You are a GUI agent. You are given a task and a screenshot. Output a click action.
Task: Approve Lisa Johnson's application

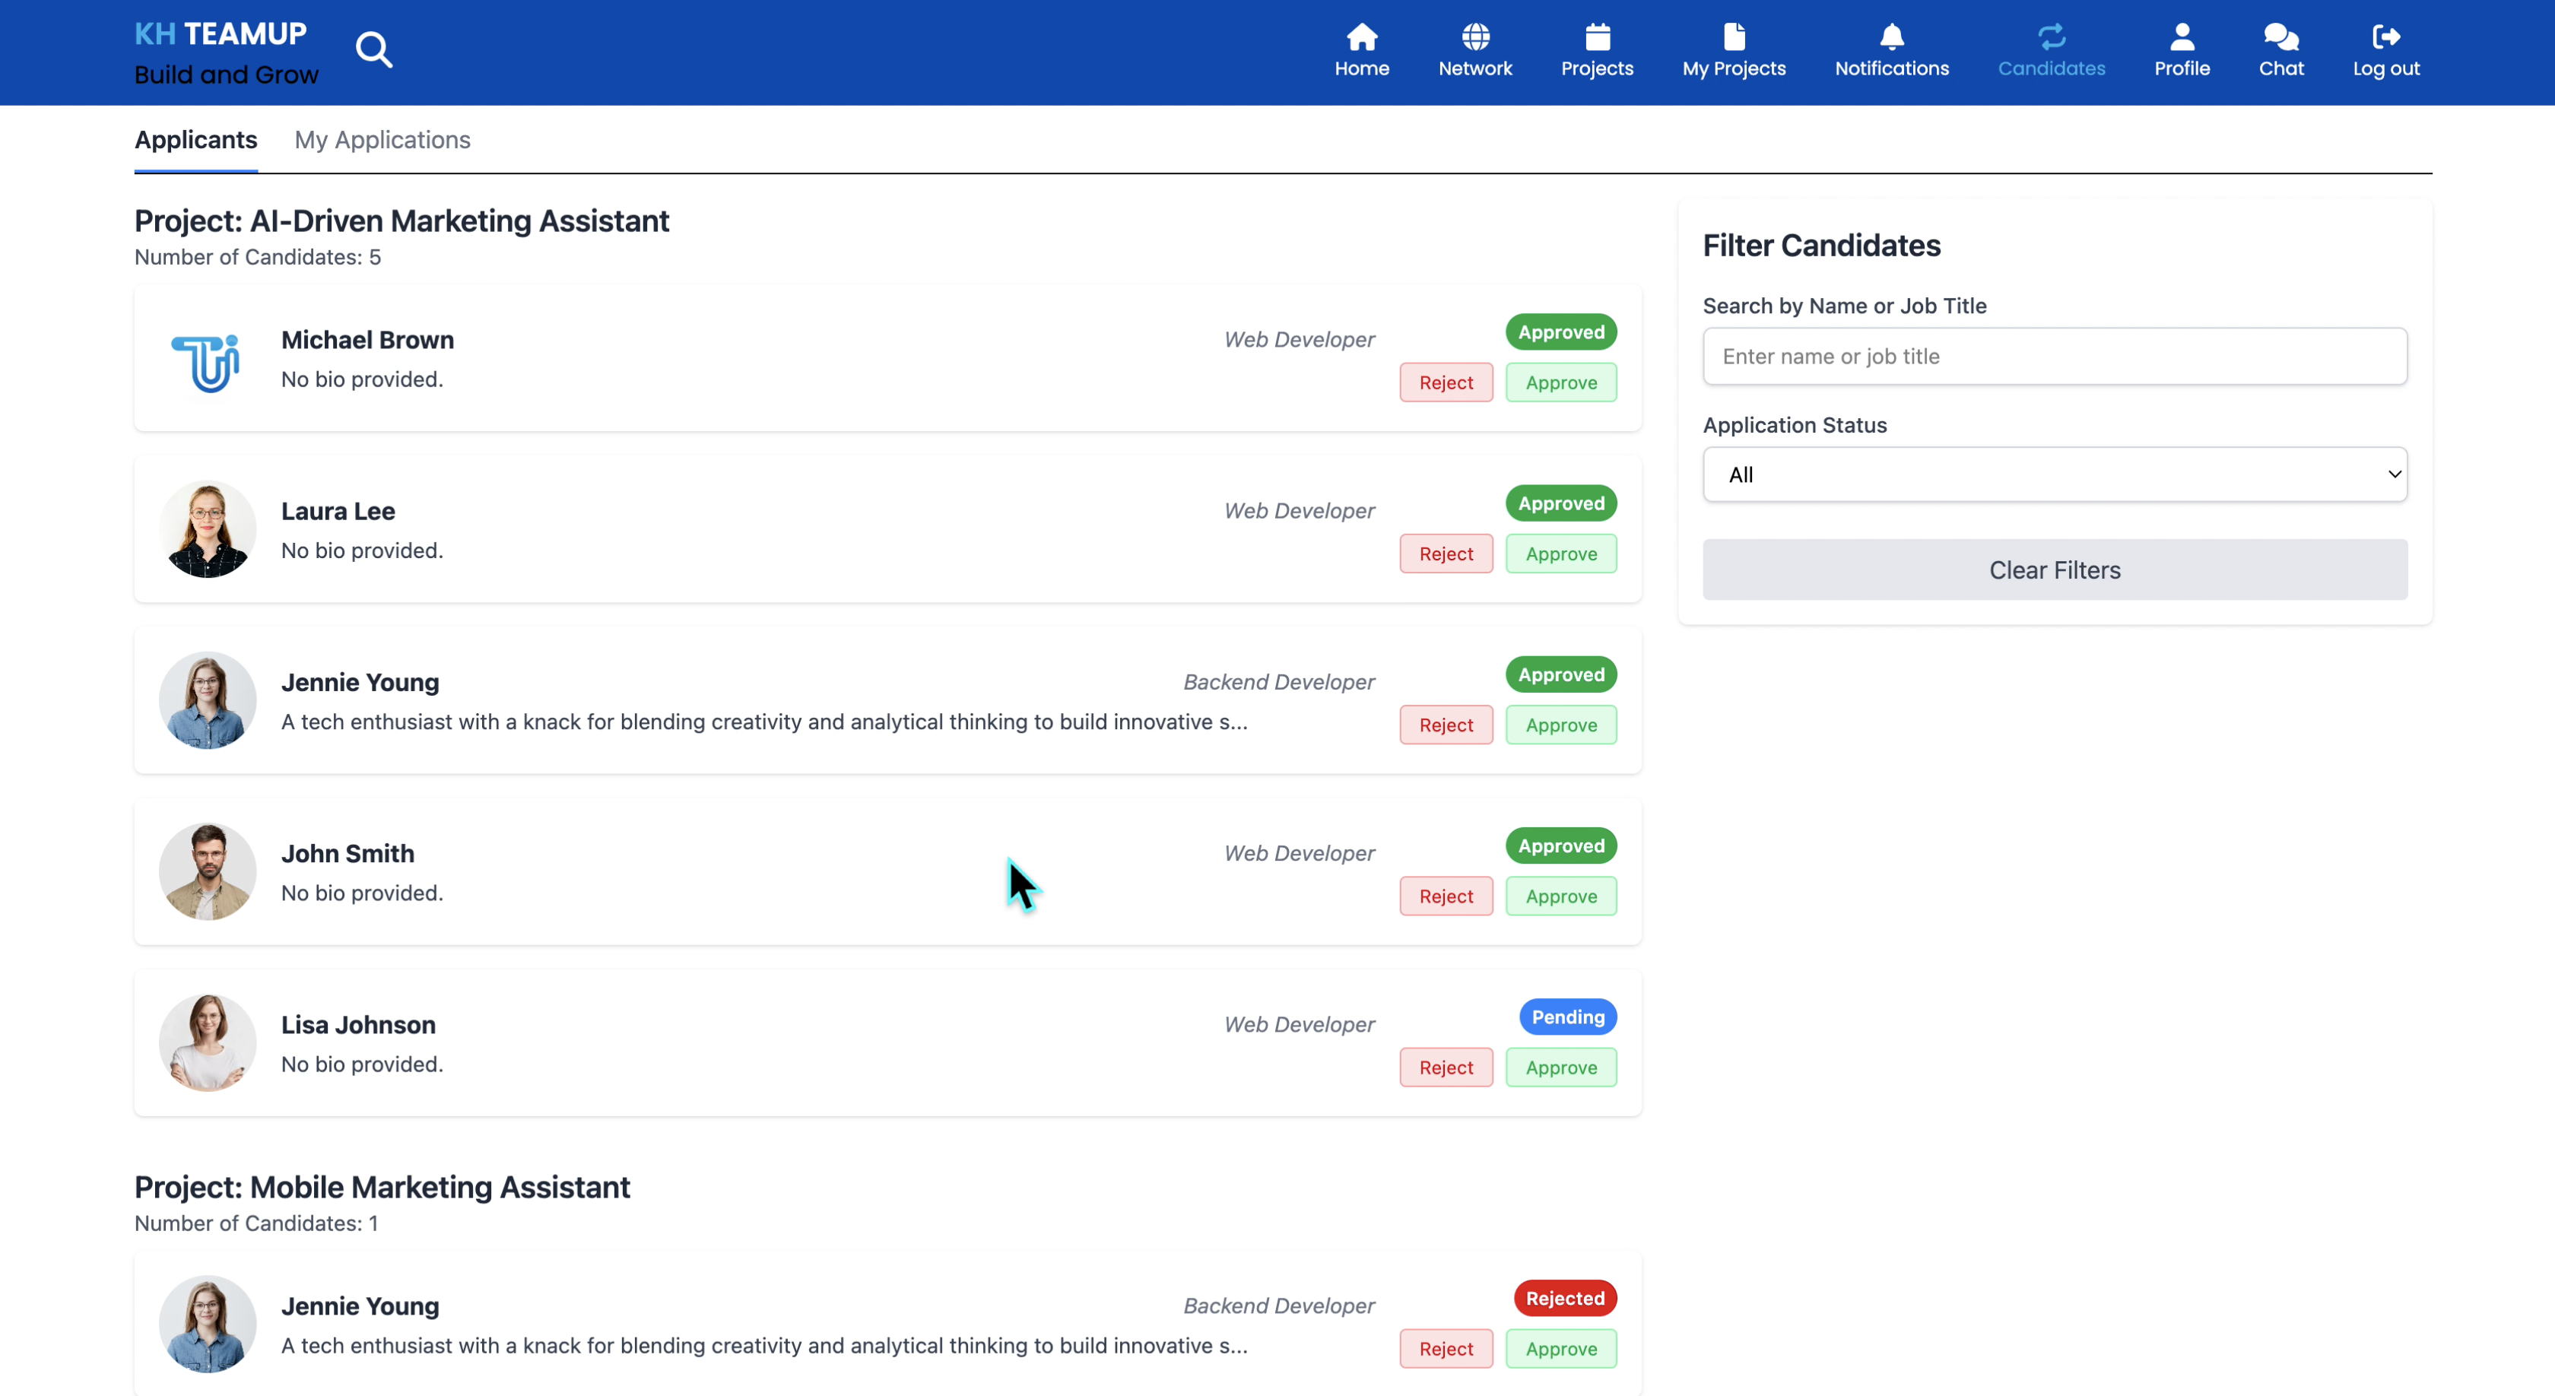coord(1560,1068)
